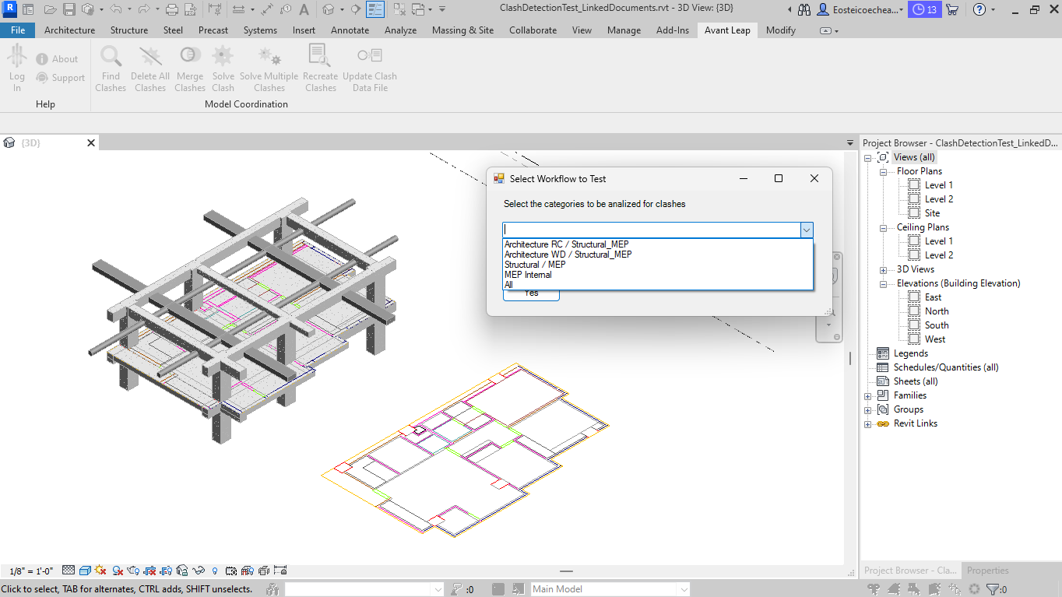
Task: Collapse the workflow combo box arrow
Action: 807,230
